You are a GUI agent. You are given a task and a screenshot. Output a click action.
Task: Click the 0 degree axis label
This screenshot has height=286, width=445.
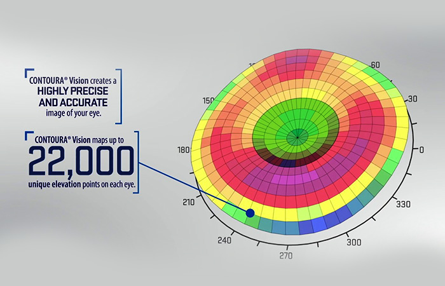click(x=422, y=150)
